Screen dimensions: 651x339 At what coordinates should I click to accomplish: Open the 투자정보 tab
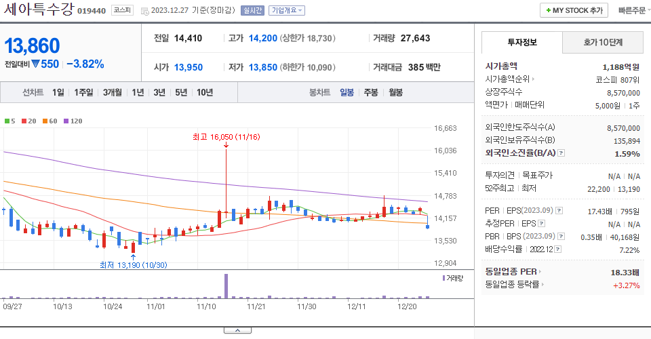pos(522,42)
